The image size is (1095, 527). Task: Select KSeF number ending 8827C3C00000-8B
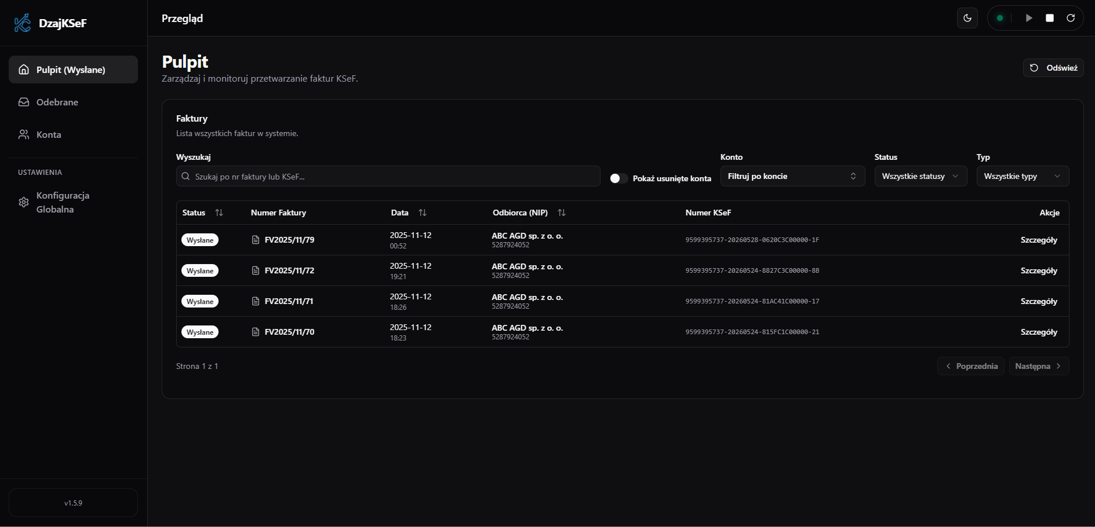pyautogui.click(x=752, y=270)
